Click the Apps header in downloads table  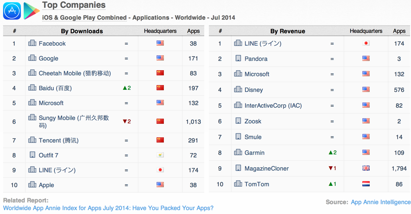[194, 31]
